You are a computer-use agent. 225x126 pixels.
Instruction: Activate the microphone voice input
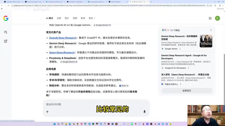point(144,112)
